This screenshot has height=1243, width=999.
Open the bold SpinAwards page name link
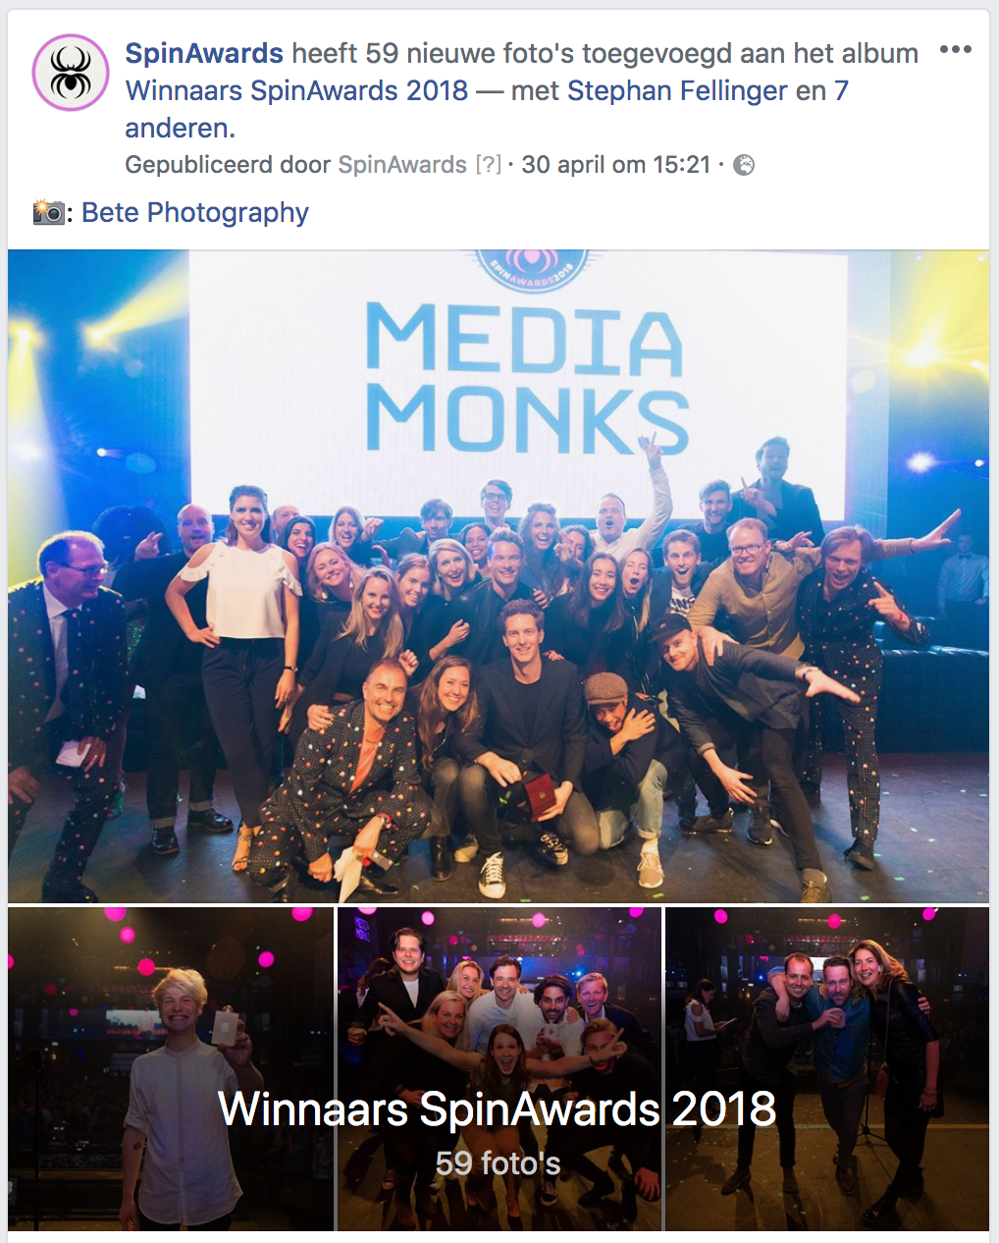point(204,53)
